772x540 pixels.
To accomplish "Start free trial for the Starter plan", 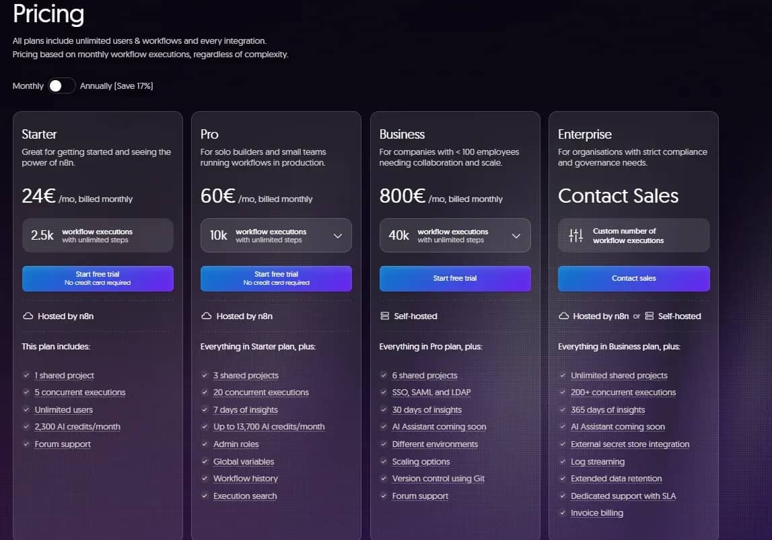I will 98,278.
